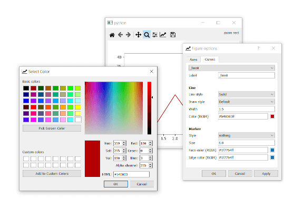Click the HTML color code field
294x198 pixels.
[131, 174]
